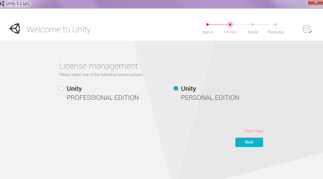Select Unity Professional Edition radio button
323x179 pixels.
tap(61, 89)
